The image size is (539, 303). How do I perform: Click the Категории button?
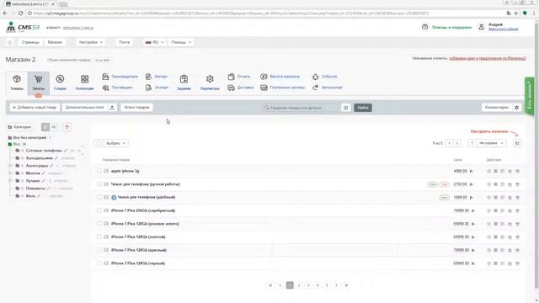tap(20, 127)
